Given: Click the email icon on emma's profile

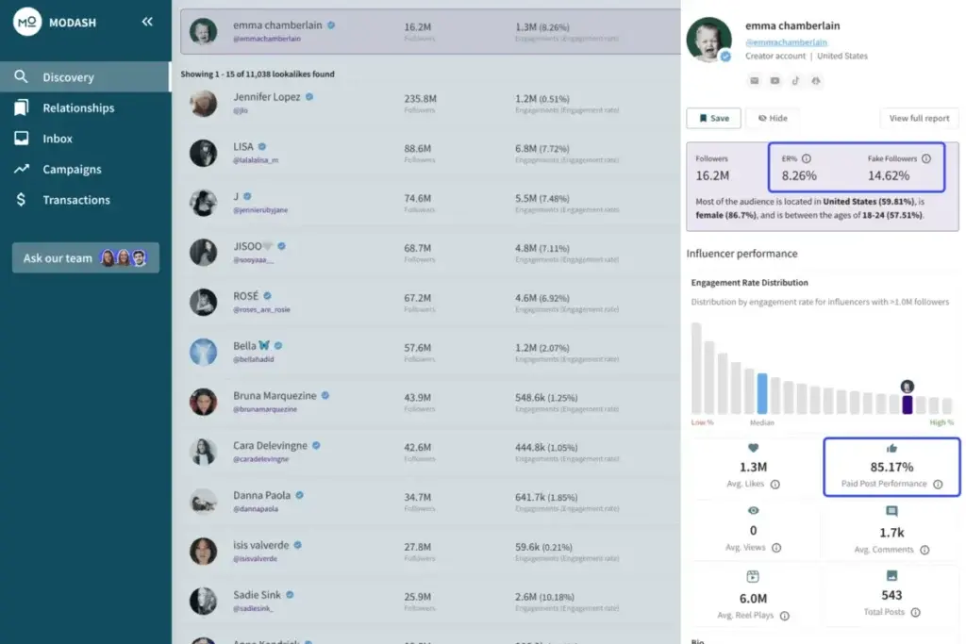Looking at the screenshot, I should tap(755, 81).
